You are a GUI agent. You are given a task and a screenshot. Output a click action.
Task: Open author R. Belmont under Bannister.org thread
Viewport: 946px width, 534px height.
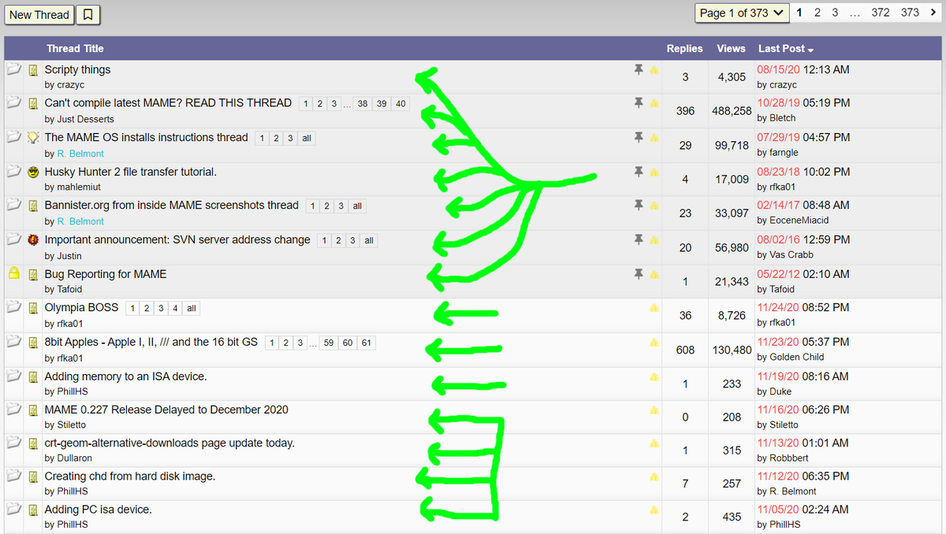point(80,221)
